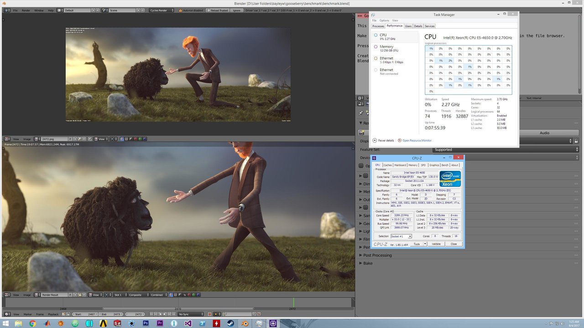Click the Visual Studio taskbar icon

pos(188,323)
